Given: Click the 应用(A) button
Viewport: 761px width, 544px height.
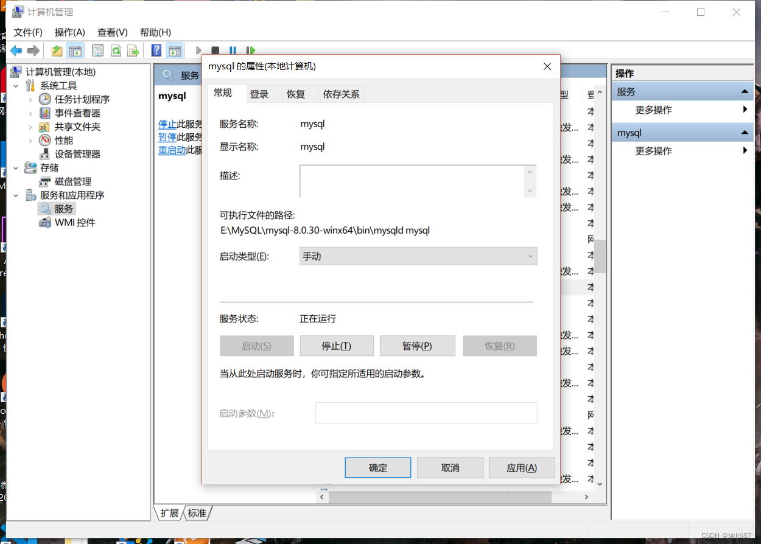Looking at the screenshot, I should pos(522,467).
